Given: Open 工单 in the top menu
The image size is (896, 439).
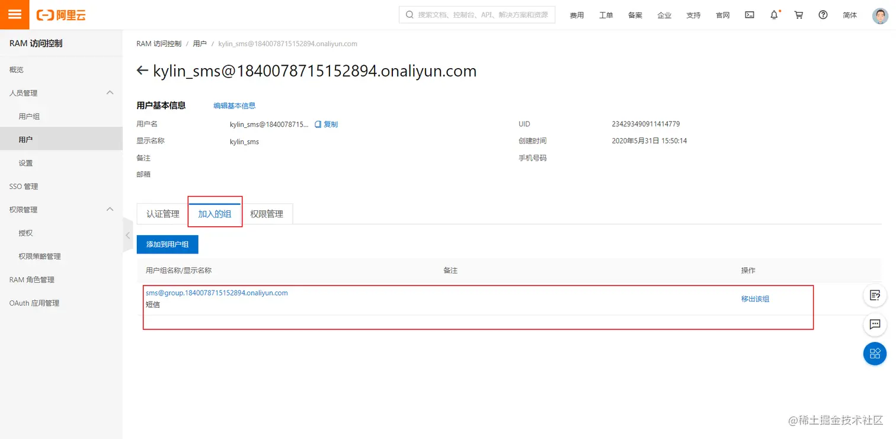Looking at the screenshot, I should tap(606, 15).
